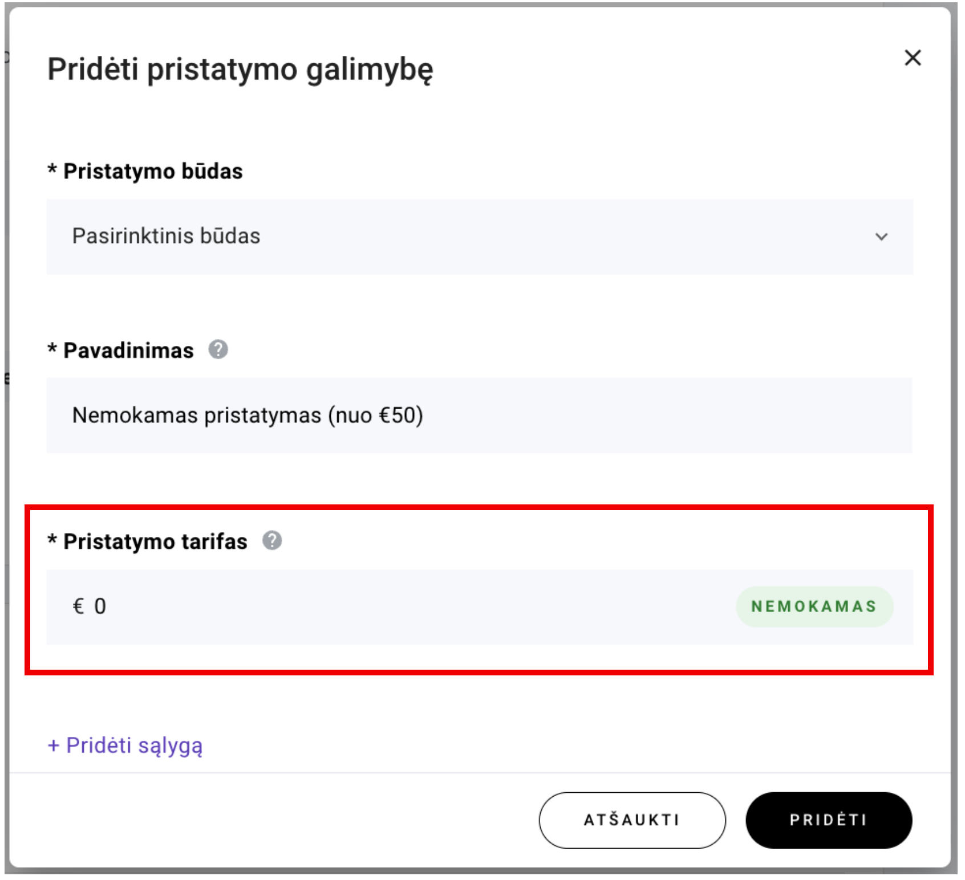Cancel with the ATŠAUKTI button
Screen dimensions: 965x880
pos(631,820)
